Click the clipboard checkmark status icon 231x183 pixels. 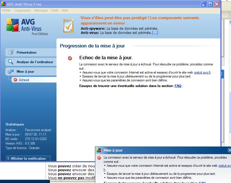point(68,26)
